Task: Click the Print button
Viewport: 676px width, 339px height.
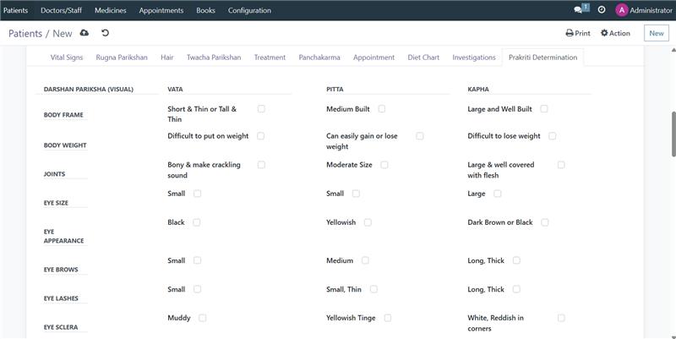Action: [578, 33]
